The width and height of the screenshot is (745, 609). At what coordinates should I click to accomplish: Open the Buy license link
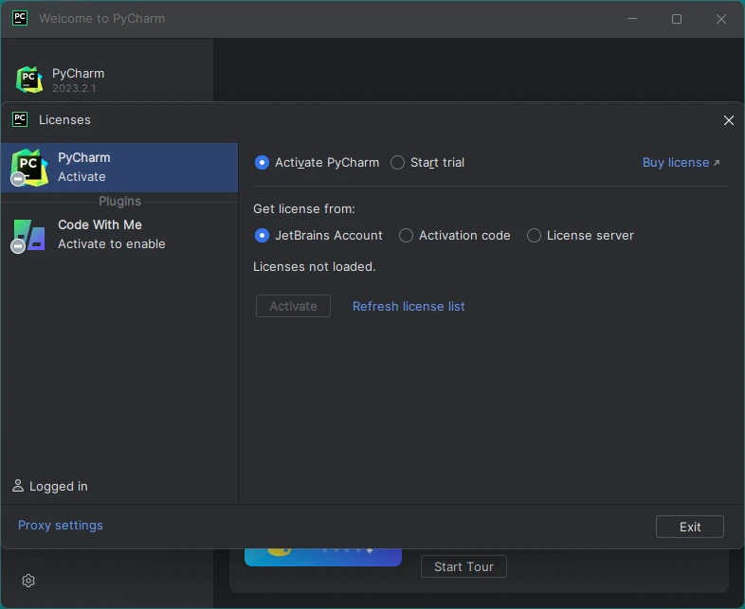click(x=681, y=163)
